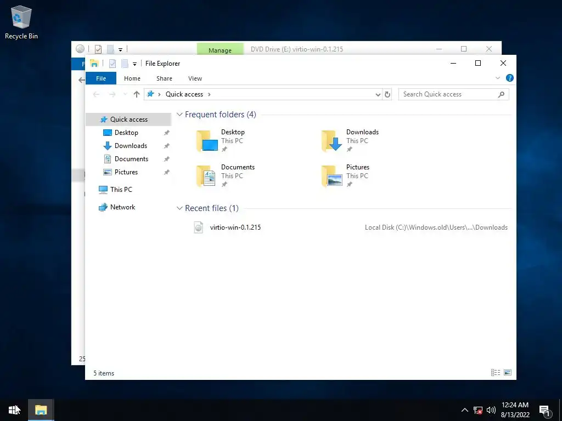Select Network in navigation pane

click(122, 207)
